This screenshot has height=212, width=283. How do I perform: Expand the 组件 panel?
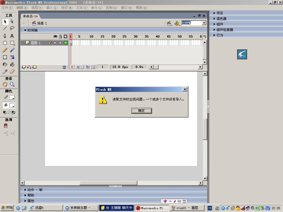[214, 24]
